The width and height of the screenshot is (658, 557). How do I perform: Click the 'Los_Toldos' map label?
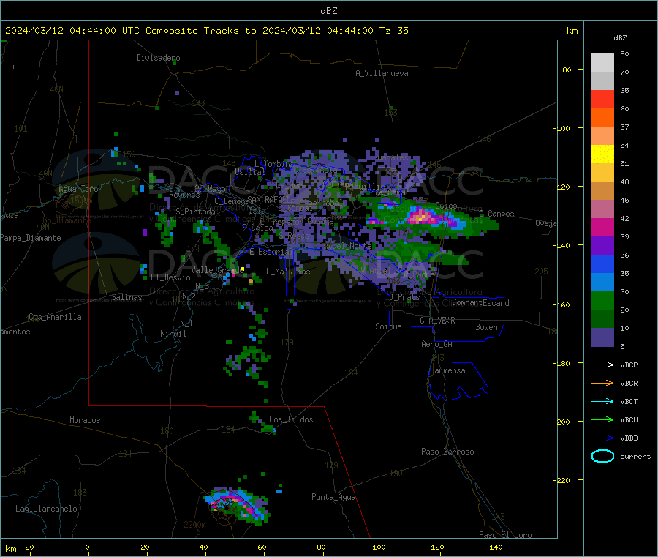tap(291, 419)
